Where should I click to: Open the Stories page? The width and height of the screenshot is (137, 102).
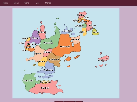[x=48, y=3]
